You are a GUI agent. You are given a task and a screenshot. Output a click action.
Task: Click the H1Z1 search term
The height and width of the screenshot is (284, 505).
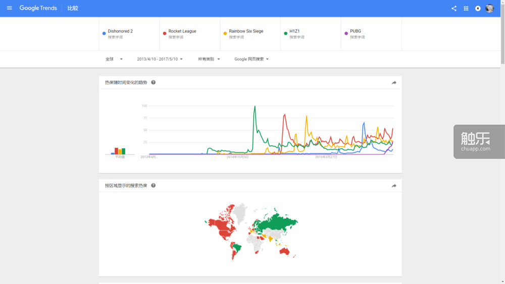coord(294,31)
